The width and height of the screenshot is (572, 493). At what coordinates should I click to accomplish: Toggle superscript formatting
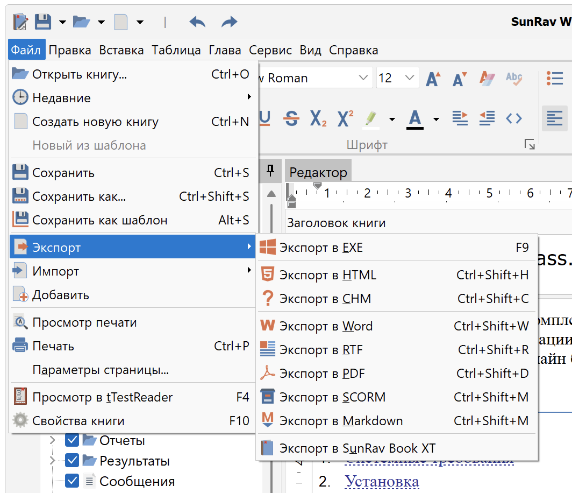(x=345, y=118)
